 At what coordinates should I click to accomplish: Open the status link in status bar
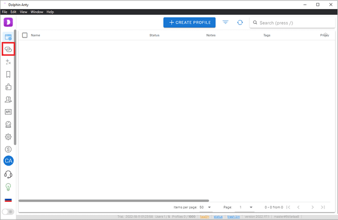218,217
